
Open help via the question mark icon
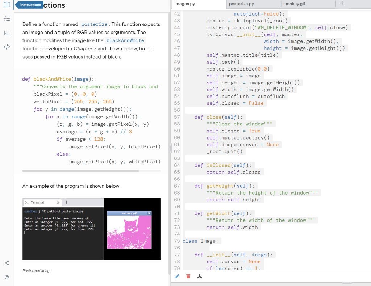[7, 277]
